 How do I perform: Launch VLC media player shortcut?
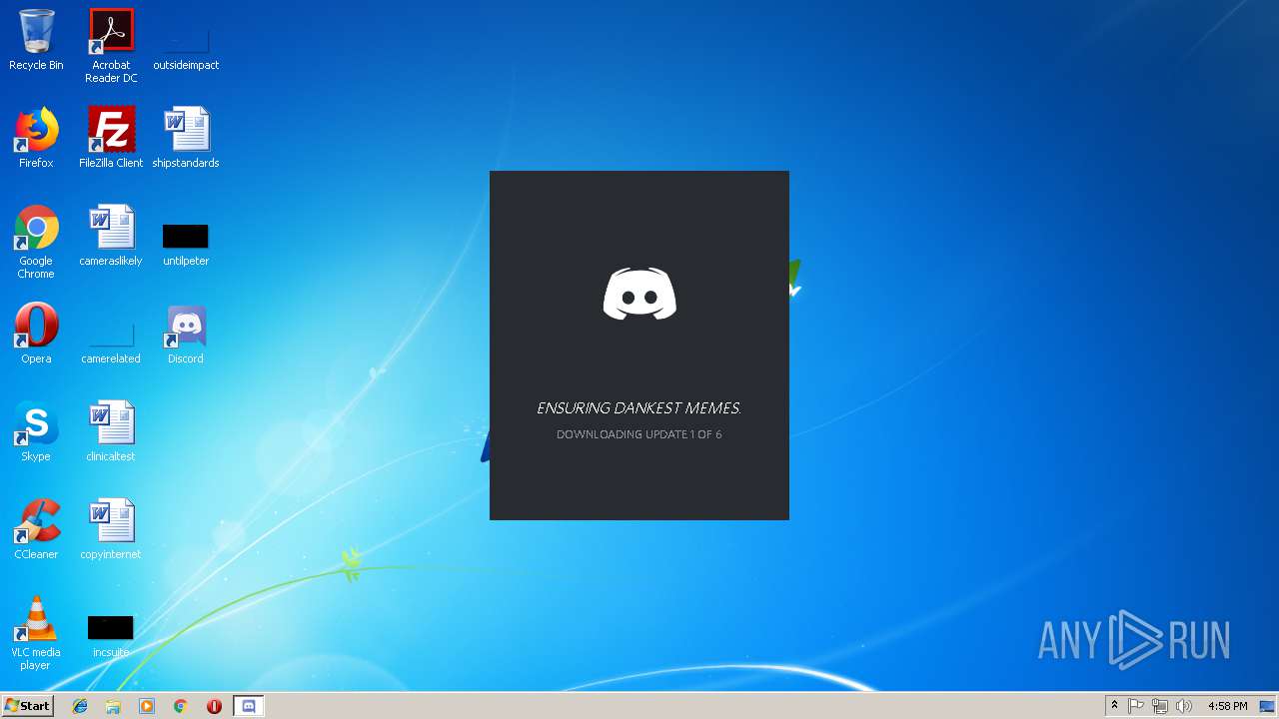click(x=36, y=633)
